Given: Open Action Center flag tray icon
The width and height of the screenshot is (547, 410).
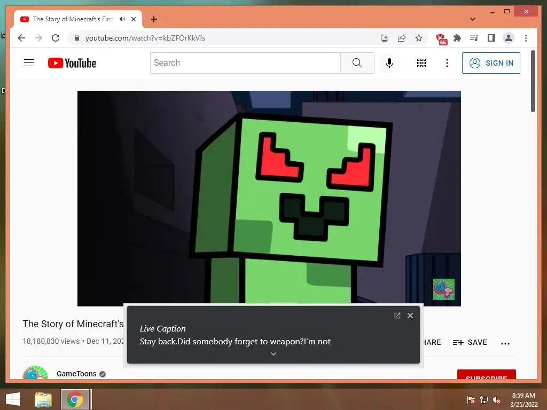Looking at the screenshot, I should [x=471, y=400].
